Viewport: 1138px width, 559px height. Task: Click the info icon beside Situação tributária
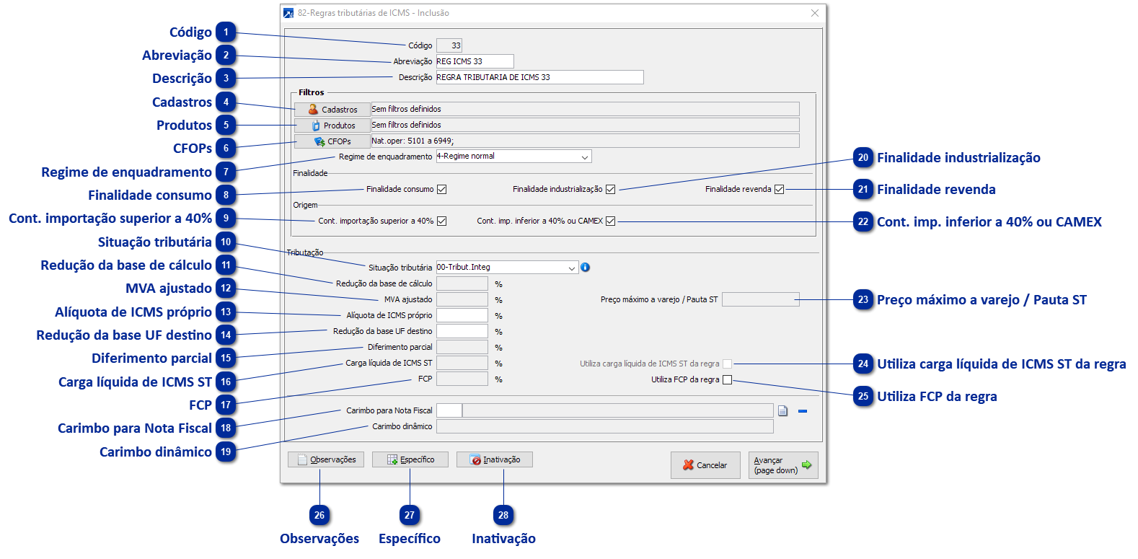pos(585,268)
